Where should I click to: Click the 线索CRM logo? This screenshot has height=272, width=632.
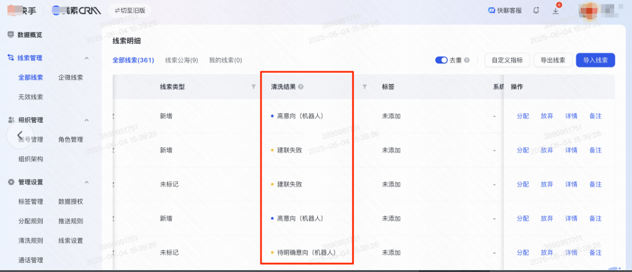(76, 11)
